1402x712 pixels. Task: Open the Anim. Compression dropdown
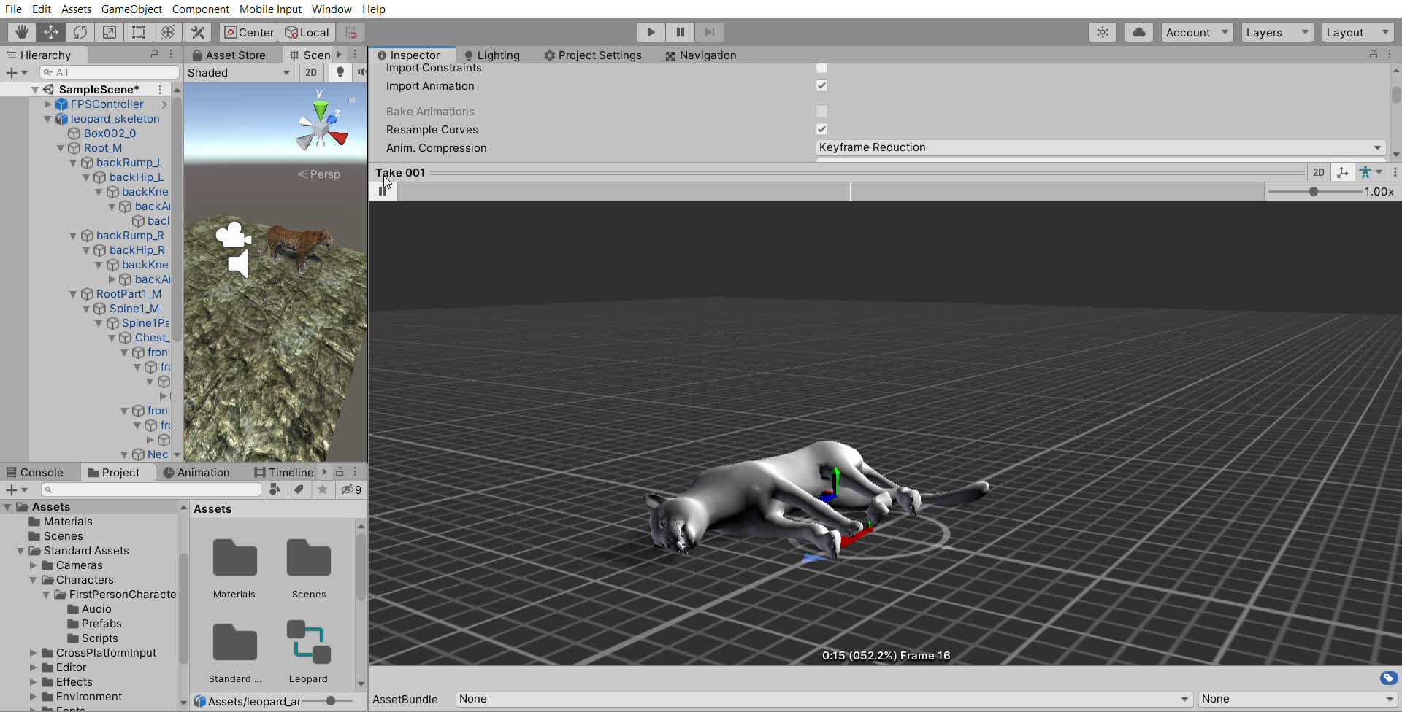pos(1097,147)
